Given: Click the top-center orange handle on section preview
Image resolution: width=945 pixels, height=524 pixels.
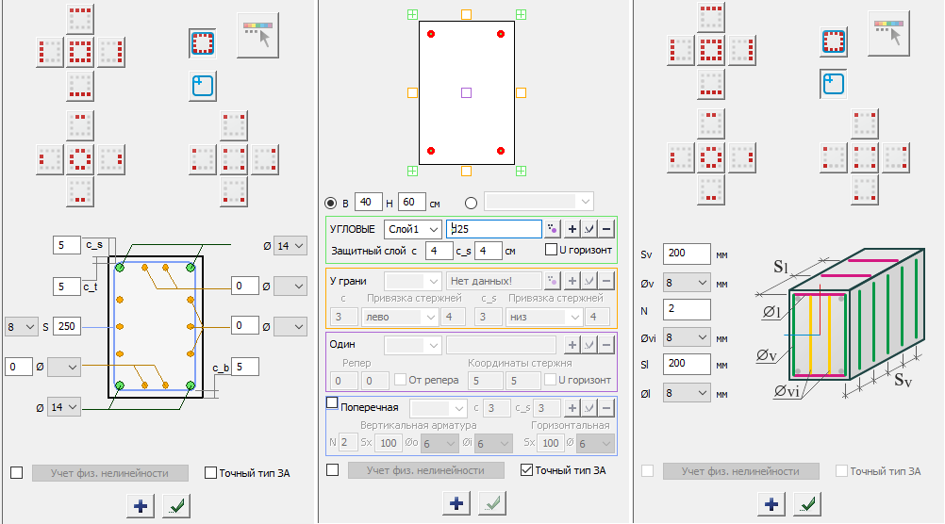Looking at the screenshot, I should click(x=466, y=14).
